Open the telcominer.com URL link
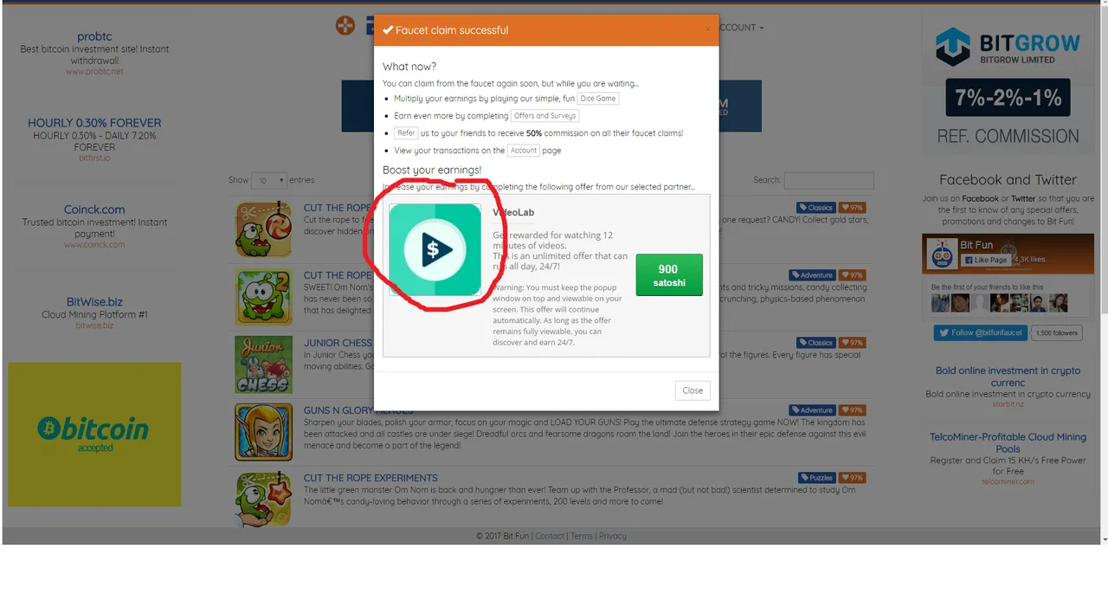Viewport: 1108px width, 600px height. point(1008,482)
